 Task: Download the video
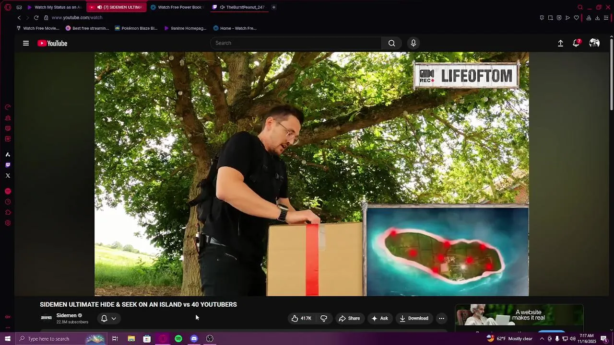point(414,318)
